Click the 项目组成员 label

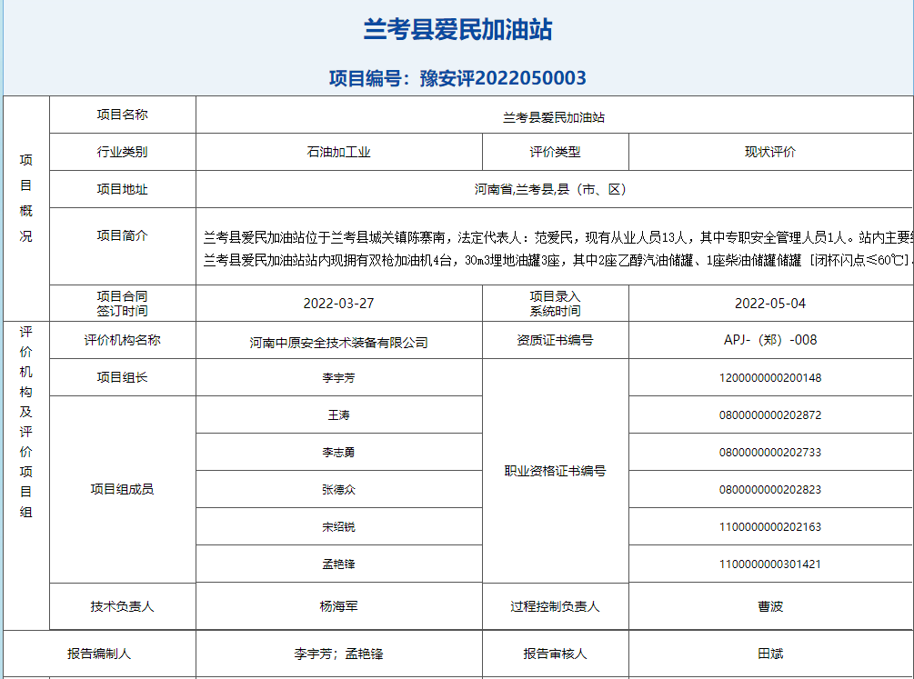click(x=123, y=489)
